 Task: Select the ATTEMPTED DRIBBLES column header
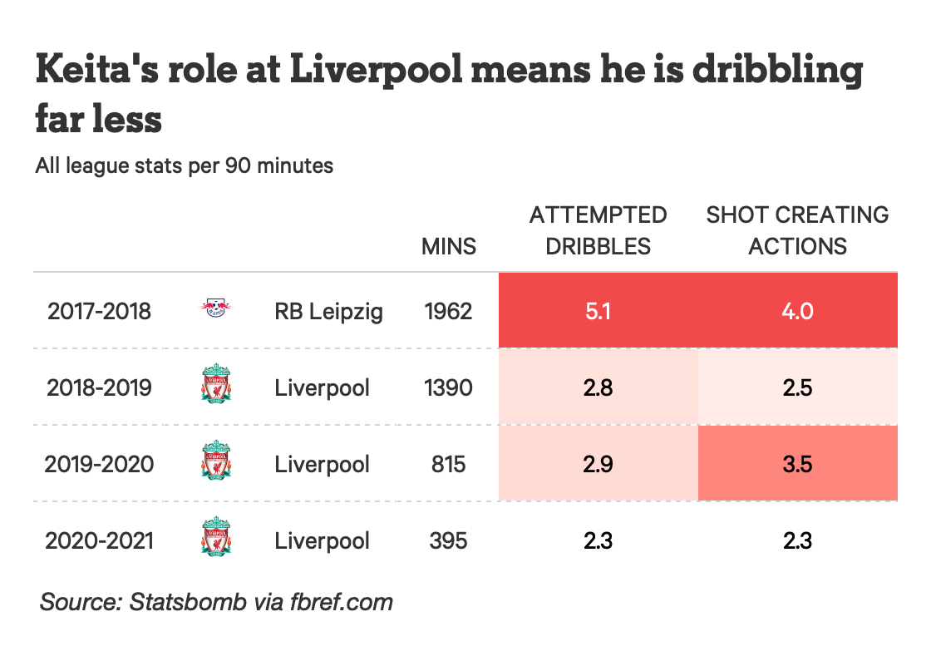coord(598,230)
